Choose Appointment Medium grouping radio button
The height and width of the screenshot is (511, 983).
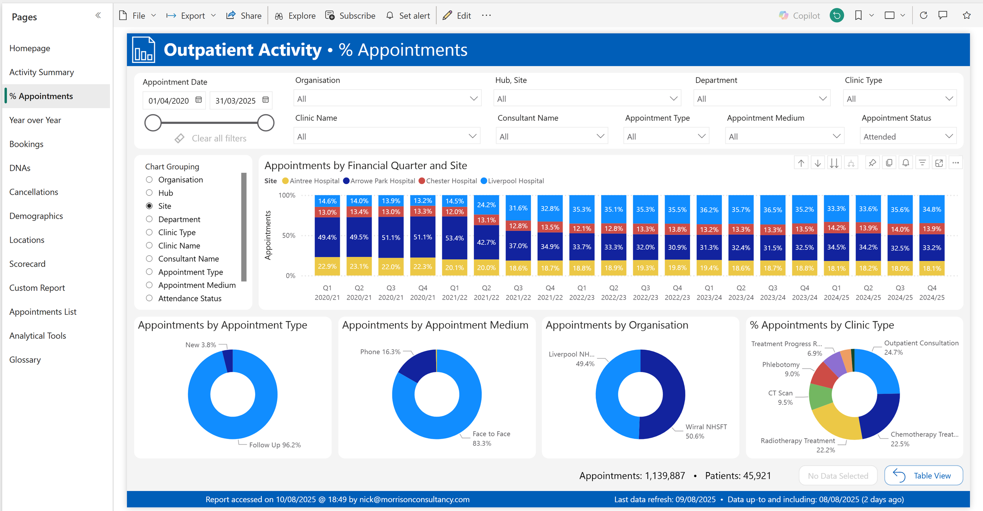149,285
